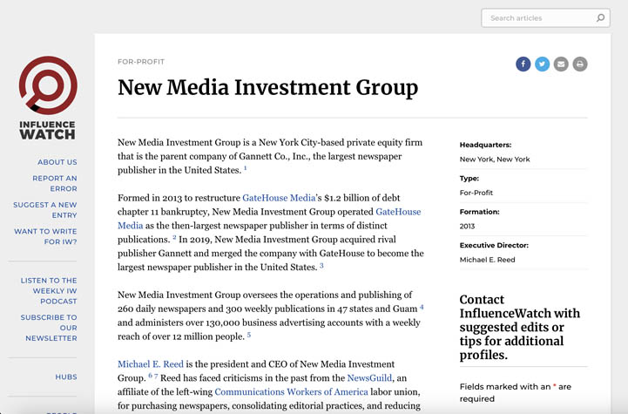The height and width of the screenshot is (414, 628).
Task: Jump to footnote 1 reference
Action: point(245,168)
